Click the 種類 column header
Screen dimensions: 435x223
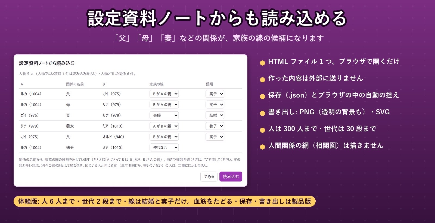tap(209, 84)
